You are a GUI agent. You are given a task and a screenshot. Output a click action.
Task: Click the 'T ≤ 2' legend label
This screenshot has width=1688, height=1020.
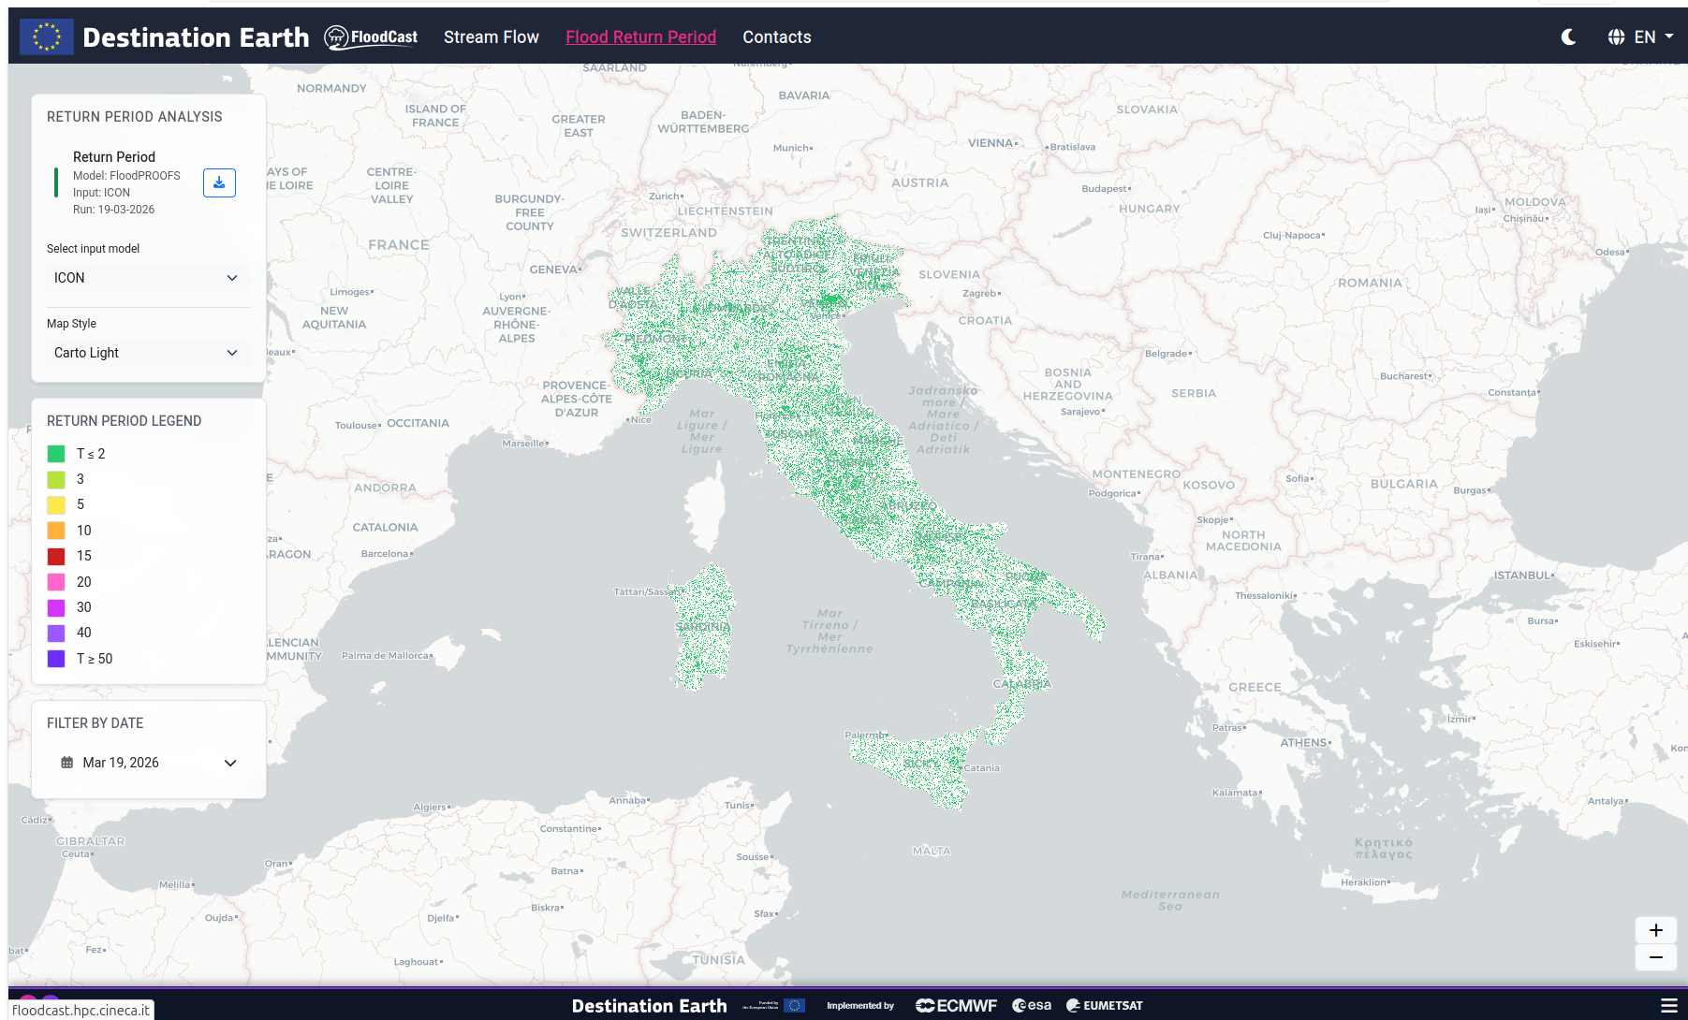tap(91, 454)
